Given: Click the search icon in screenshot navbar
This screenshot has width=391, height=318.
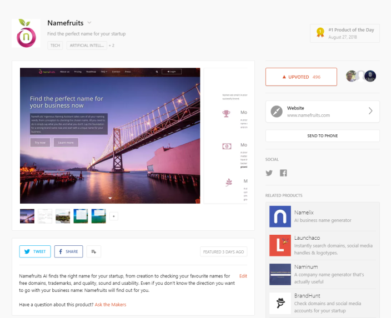Looking at the screenshot, I should coord(157,72).
